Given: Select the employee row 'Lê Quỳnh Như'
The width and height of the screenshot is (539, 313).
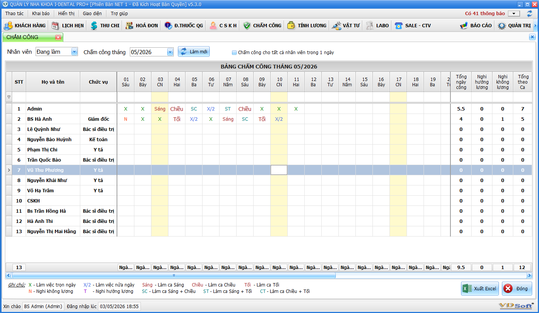Looking at the screenshot, I should 269,129.
